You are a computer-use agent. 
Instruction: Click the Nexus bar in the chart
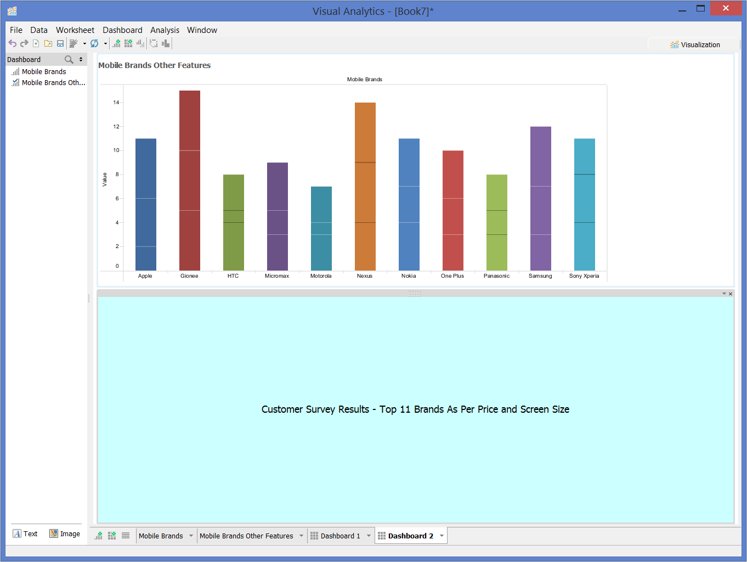pyautogui.click(x=365, y=187)
